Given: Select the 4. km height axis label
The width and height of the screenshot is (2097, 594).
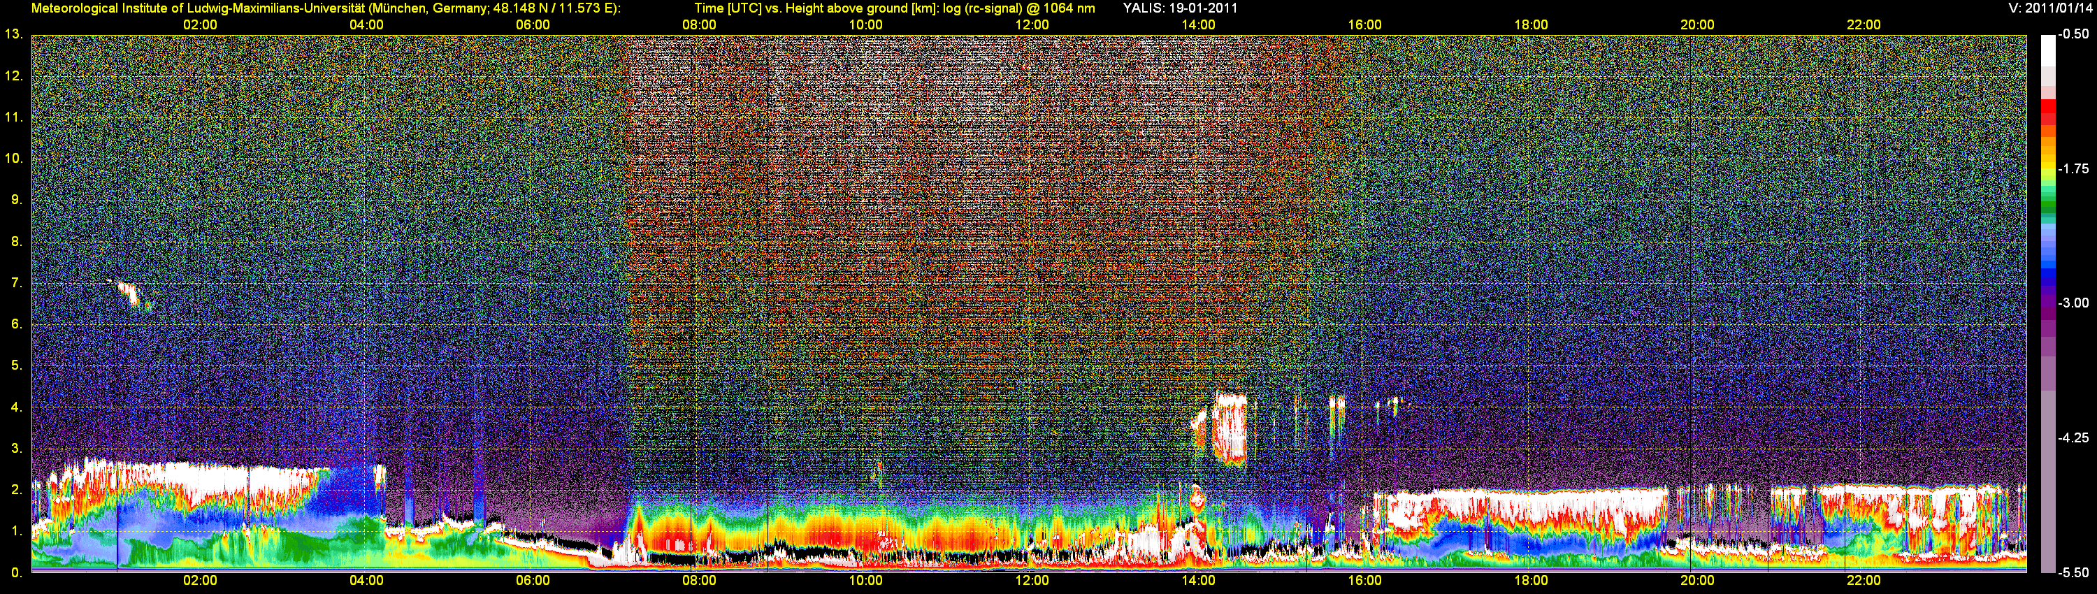Looking at the screenshot, I should click(x=16, y=407).
